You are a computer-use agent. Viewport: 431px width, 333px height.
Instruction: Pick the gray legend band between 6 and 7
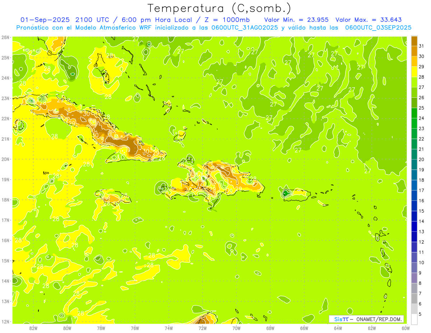(x=414, y=299)
